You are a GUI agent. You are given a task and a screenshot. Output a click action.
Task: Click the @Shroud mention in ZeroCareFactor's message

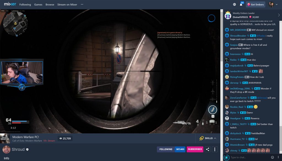(x=262, y=98)
